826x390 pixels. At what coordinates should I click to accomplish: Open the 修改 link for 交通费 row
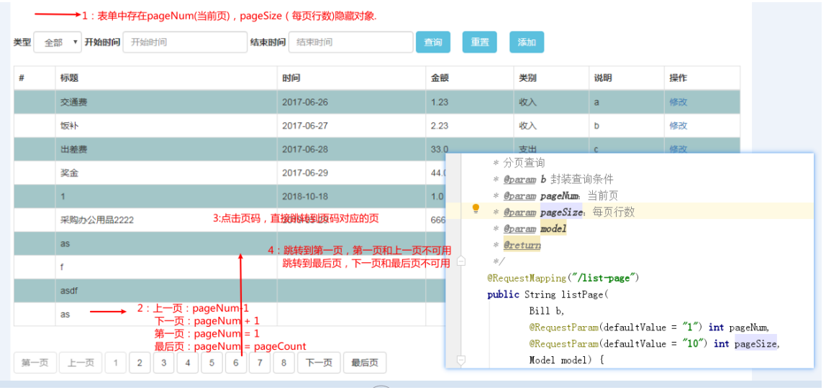point(678,102)
